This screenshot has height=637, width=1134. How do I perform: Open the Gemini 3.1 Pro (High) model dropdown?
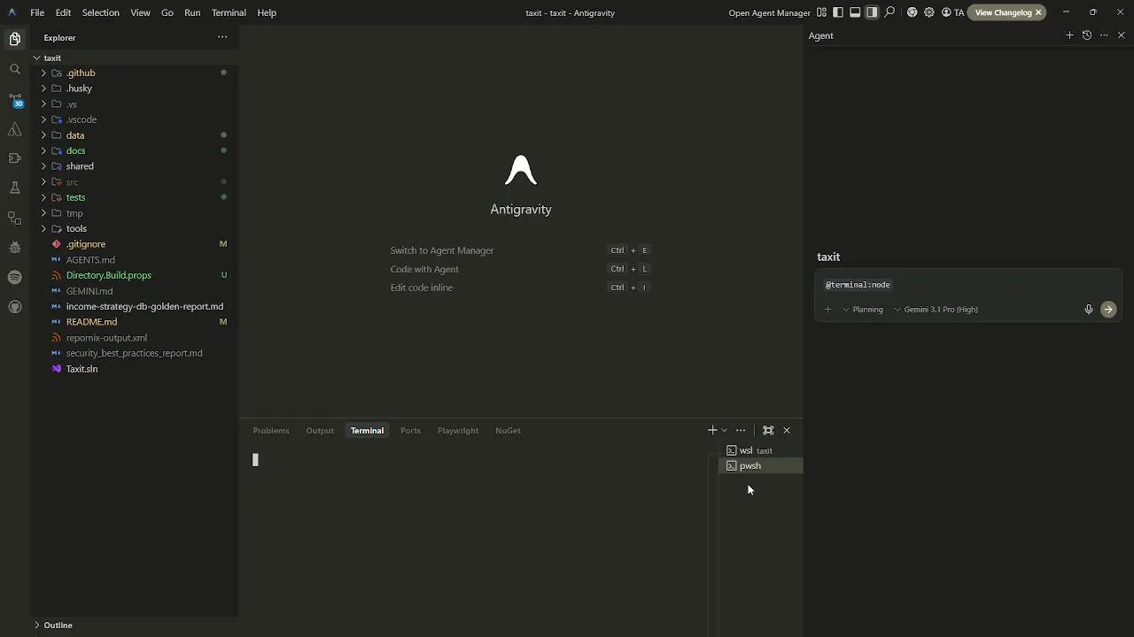point(936,310)
